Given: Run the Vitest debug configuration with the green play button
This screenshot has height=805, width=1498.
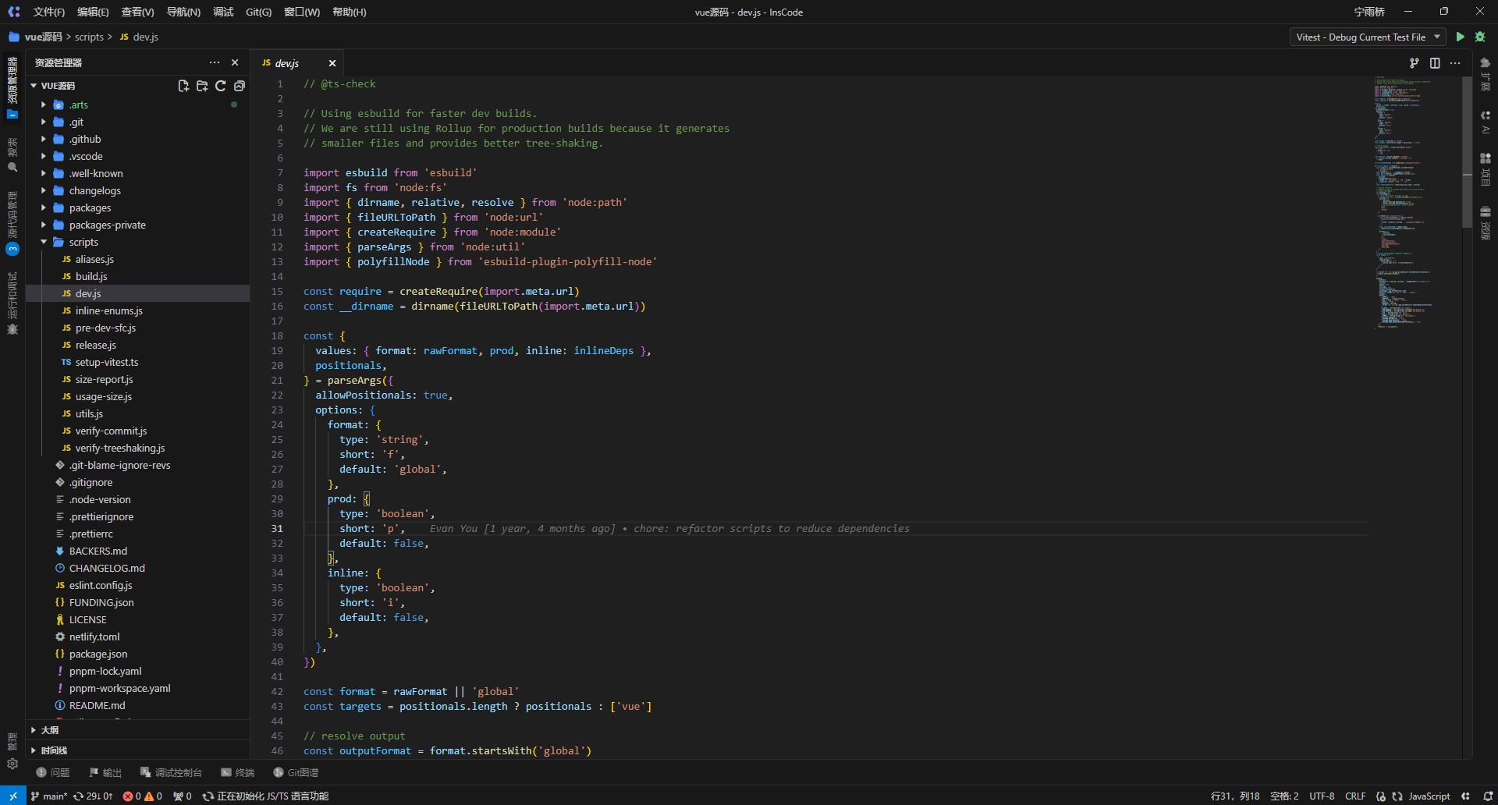Looking at the screenshot, I should (1461, 37).
